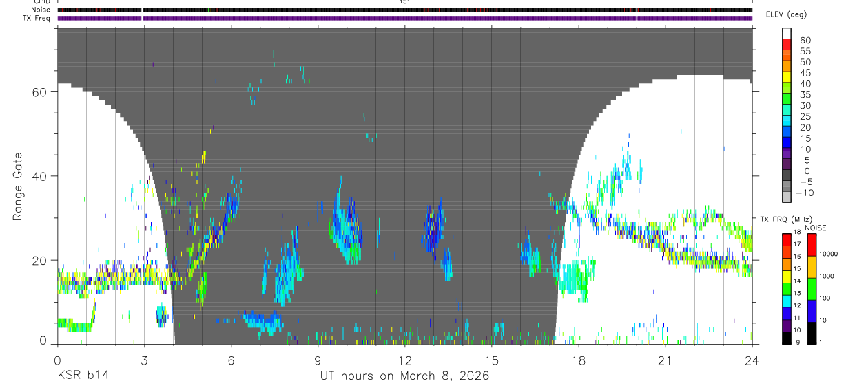Select the cyan 12–13 MHz TX FRQ segment

coord(787,301)
